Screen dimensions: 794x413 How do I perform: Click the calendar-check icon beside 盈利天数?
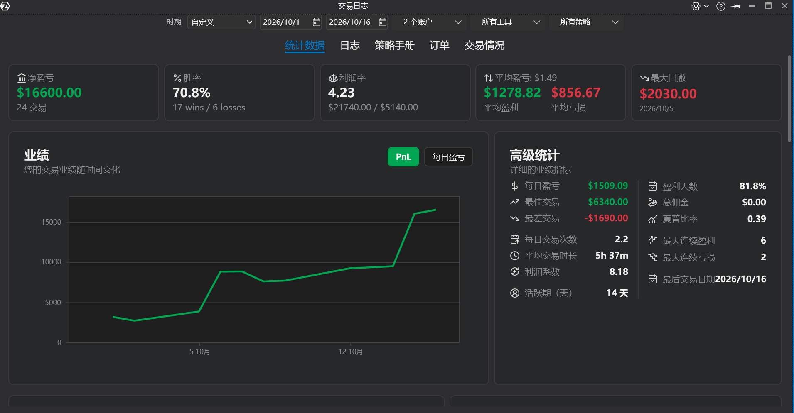pos(653,186)
